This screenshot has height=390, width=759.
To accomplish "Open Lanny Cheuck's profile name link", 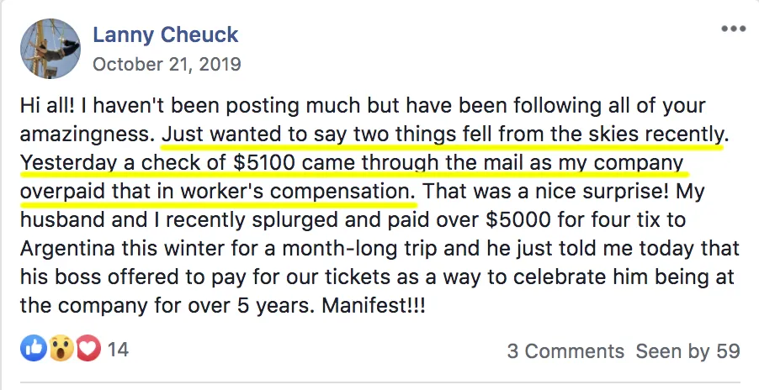I will pos(166,34).
